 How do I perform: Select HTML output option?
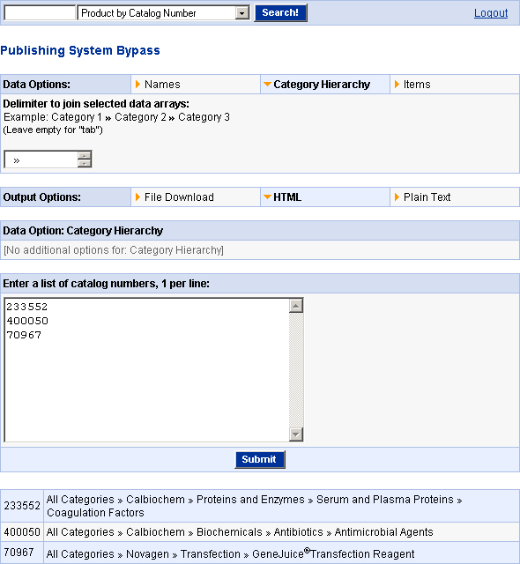click(287, 197)
